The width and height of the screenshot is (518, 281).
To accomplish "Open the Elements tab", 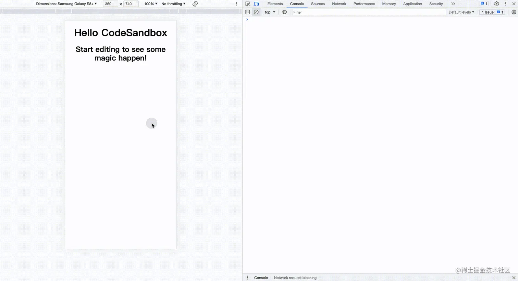I will point(275,4).
